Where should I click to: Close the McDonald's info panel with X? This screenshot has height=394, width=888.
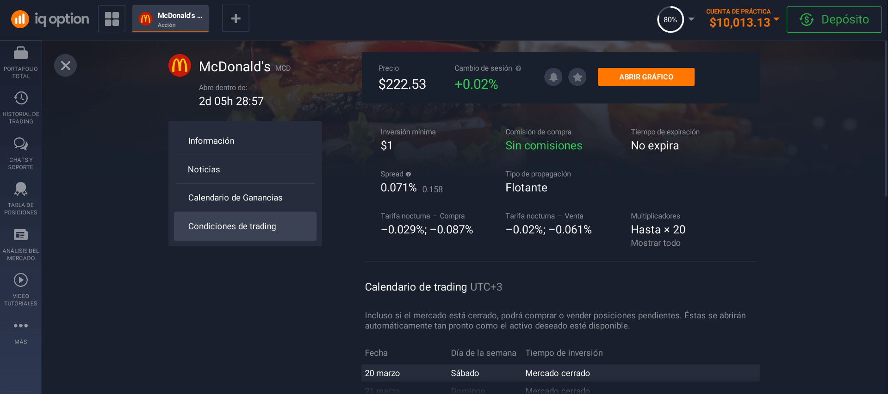65,66
